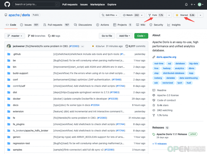Expand the Fork options arrow
The width and height of the screenshot is (207, 154).
pos(169,15)
